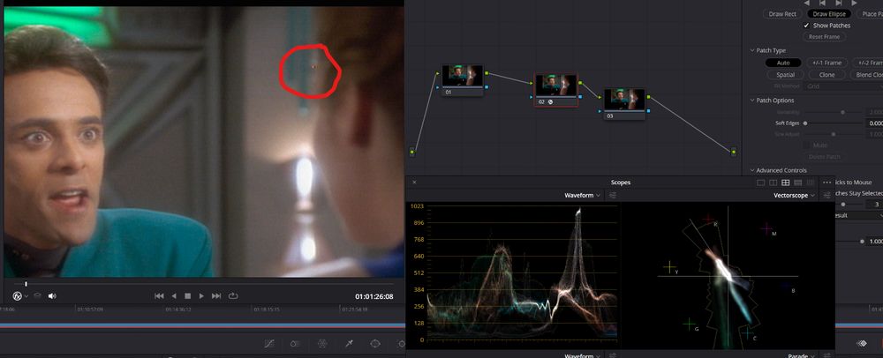
Task: Jump to first frame in viewer
Action: [159, 295]
